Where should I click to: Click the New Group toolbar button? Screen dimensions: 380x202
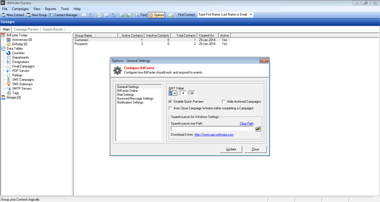click(x=36, y=15)
